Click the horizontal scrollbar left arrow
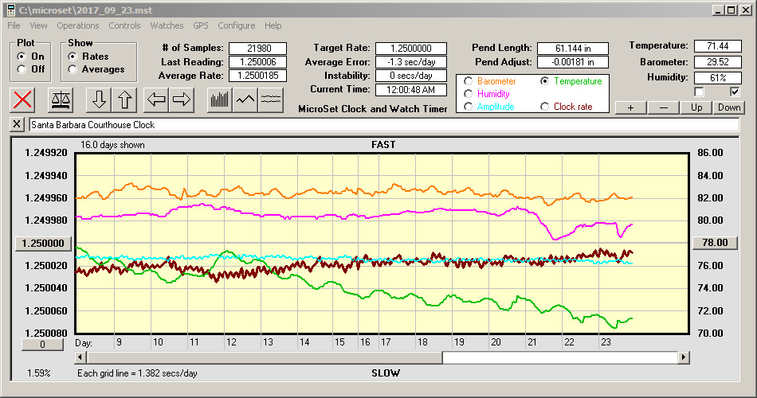 click(x=80, y=357)
